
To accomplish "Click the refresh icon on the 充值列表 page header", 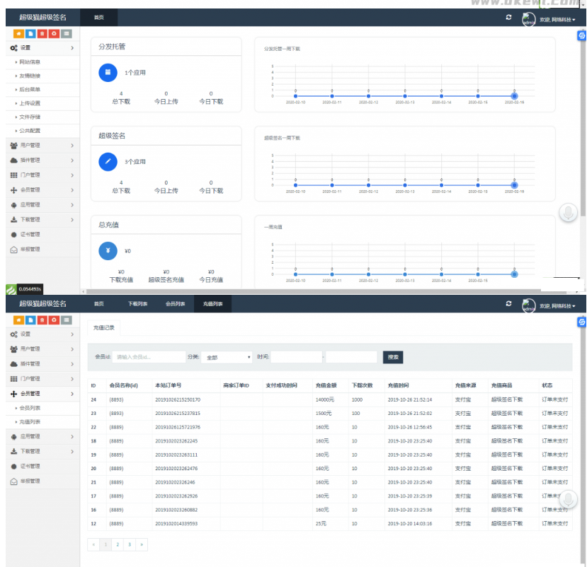I will 508,304.
